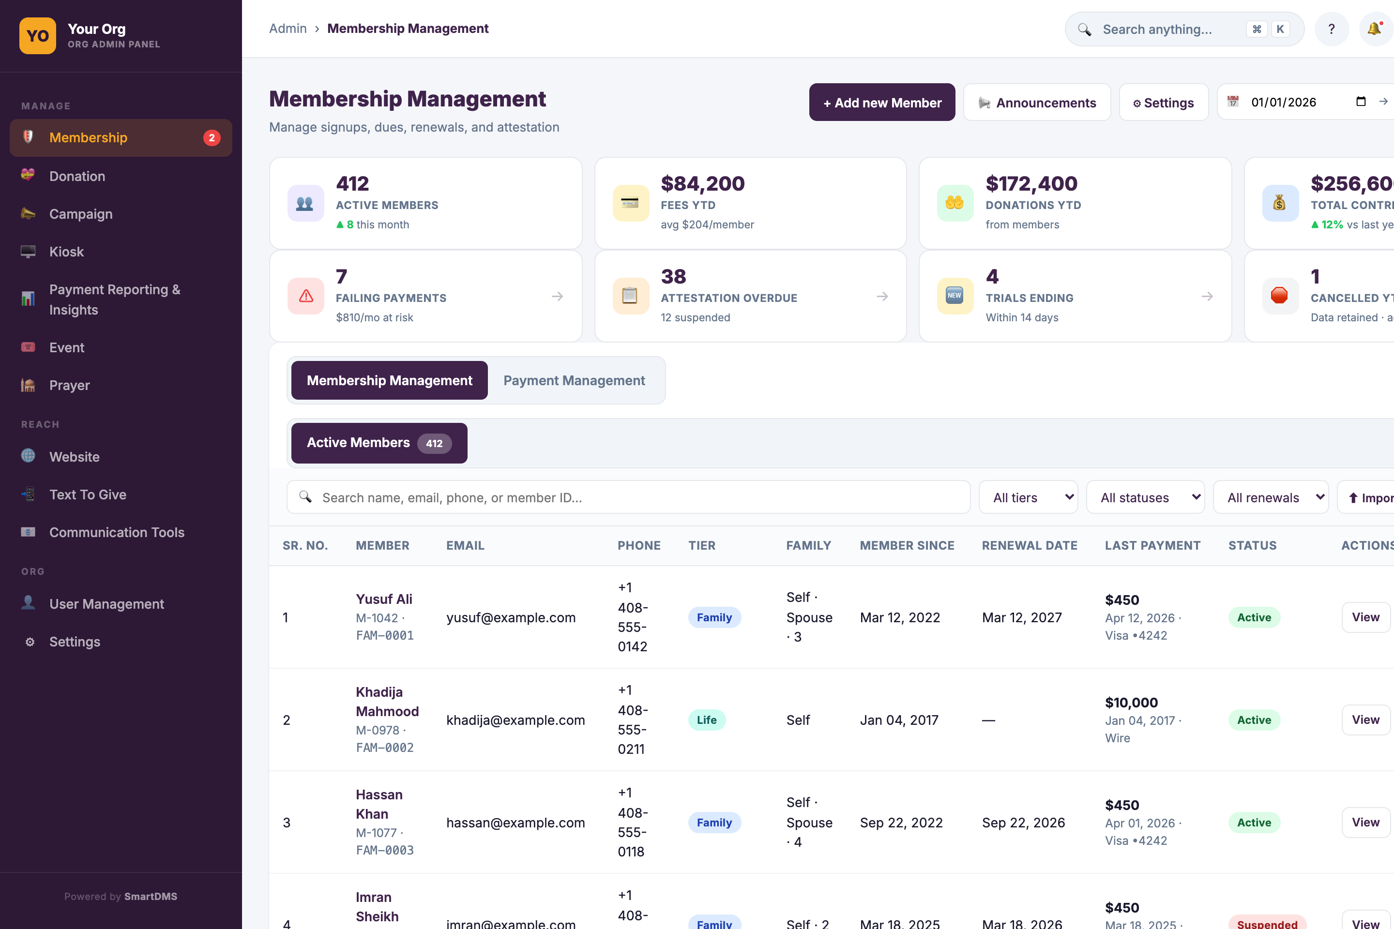Image resolution: width=1394 pixels, height=929 pixels.
Task: Open Settings button in page header
Action: [1164, 103]
